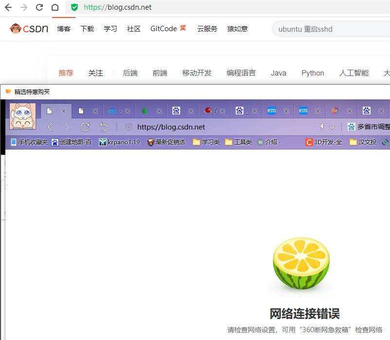Switch to the 关注 tab
Screen dimensions: 390x340
coord(95,73)
